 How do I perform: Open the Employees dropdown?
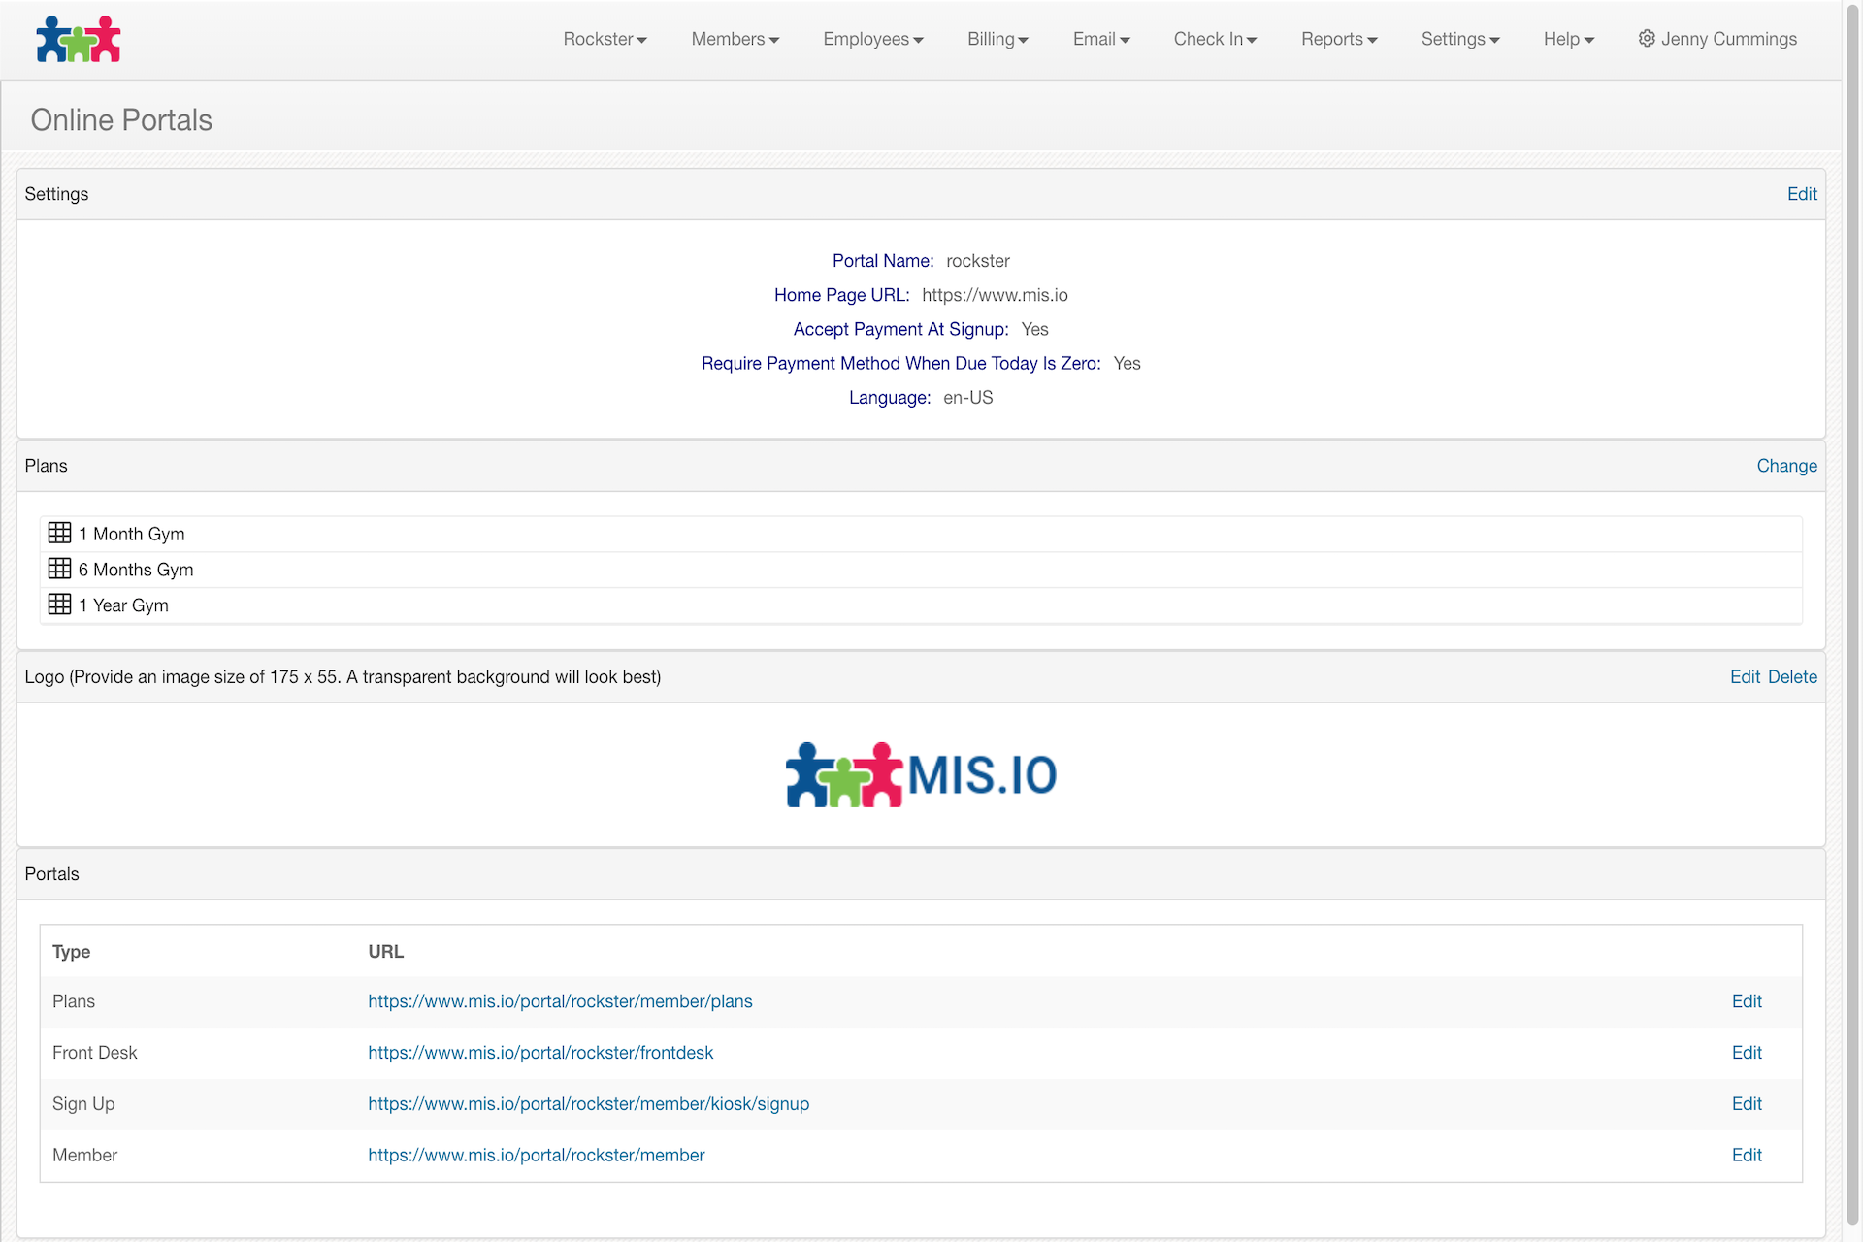point(873,39)
